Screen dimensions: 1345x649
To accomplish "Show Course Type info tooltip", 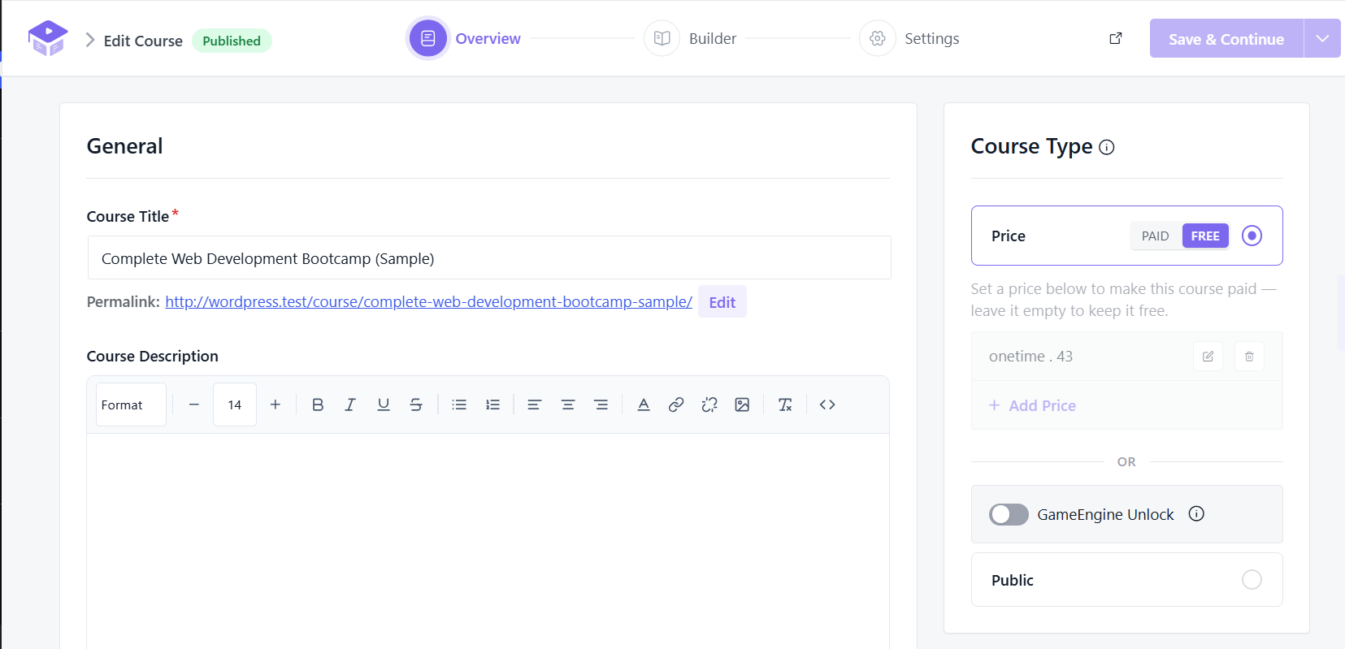I will tap(1107, 147).
